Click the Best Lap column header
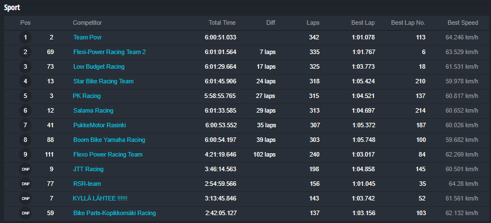This screenshot has height=223, width=491. 363,23
